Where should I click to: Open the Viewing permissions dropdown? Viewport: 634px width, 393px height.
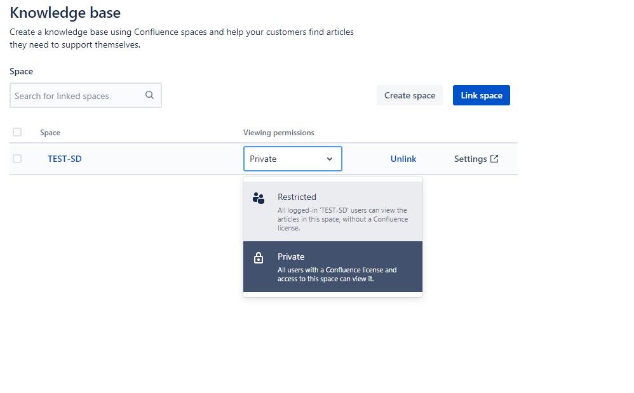(x=292, y=159)
